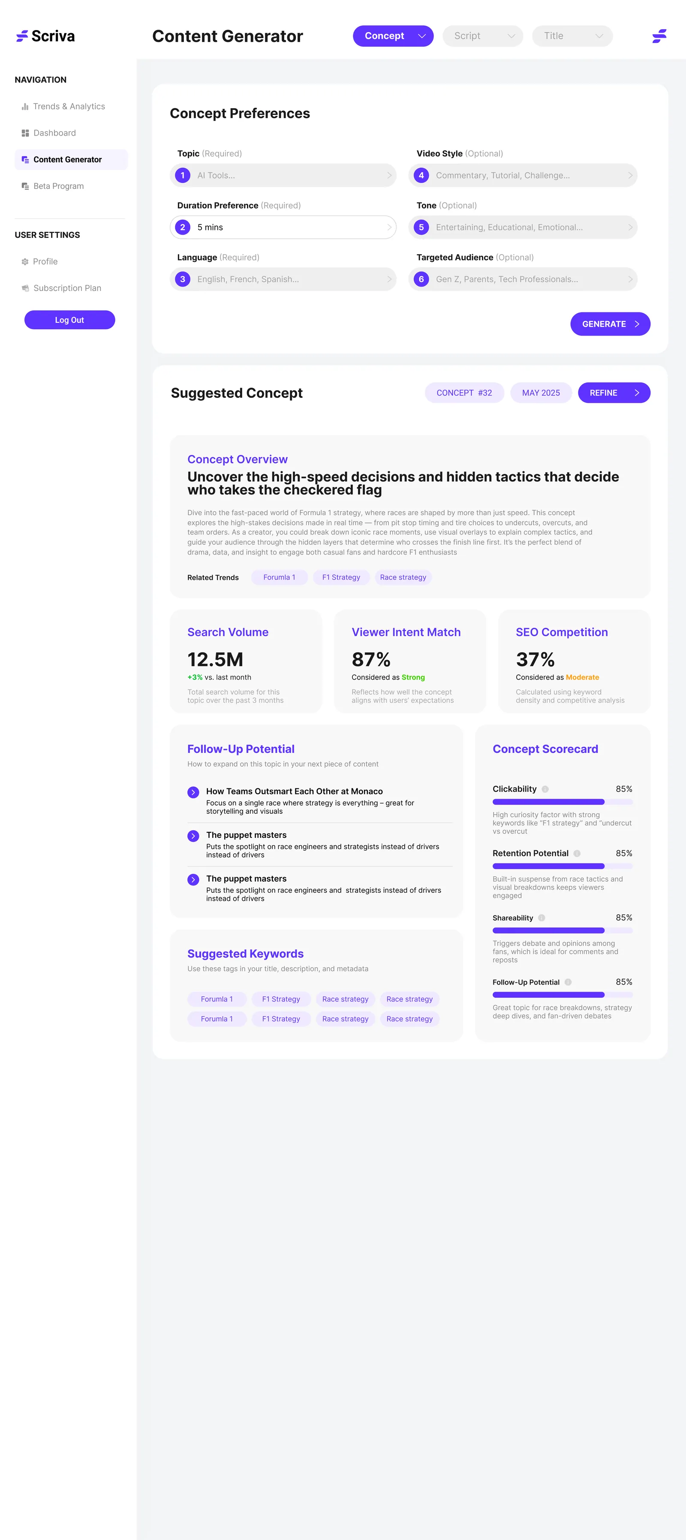Open the Script dropdown
The image size is (686, 1540).
pyautogui.click(x=482, y=36)
